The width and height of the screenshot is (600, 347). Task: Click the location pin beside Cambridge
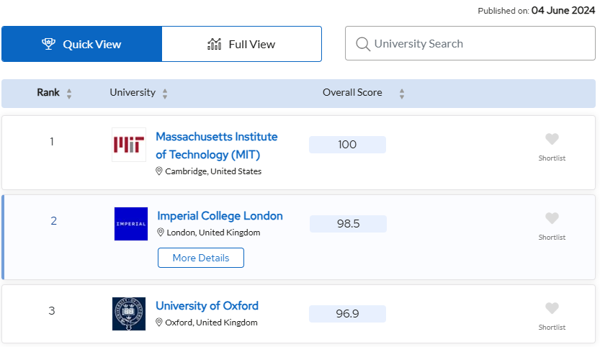(x=159, y=171)
